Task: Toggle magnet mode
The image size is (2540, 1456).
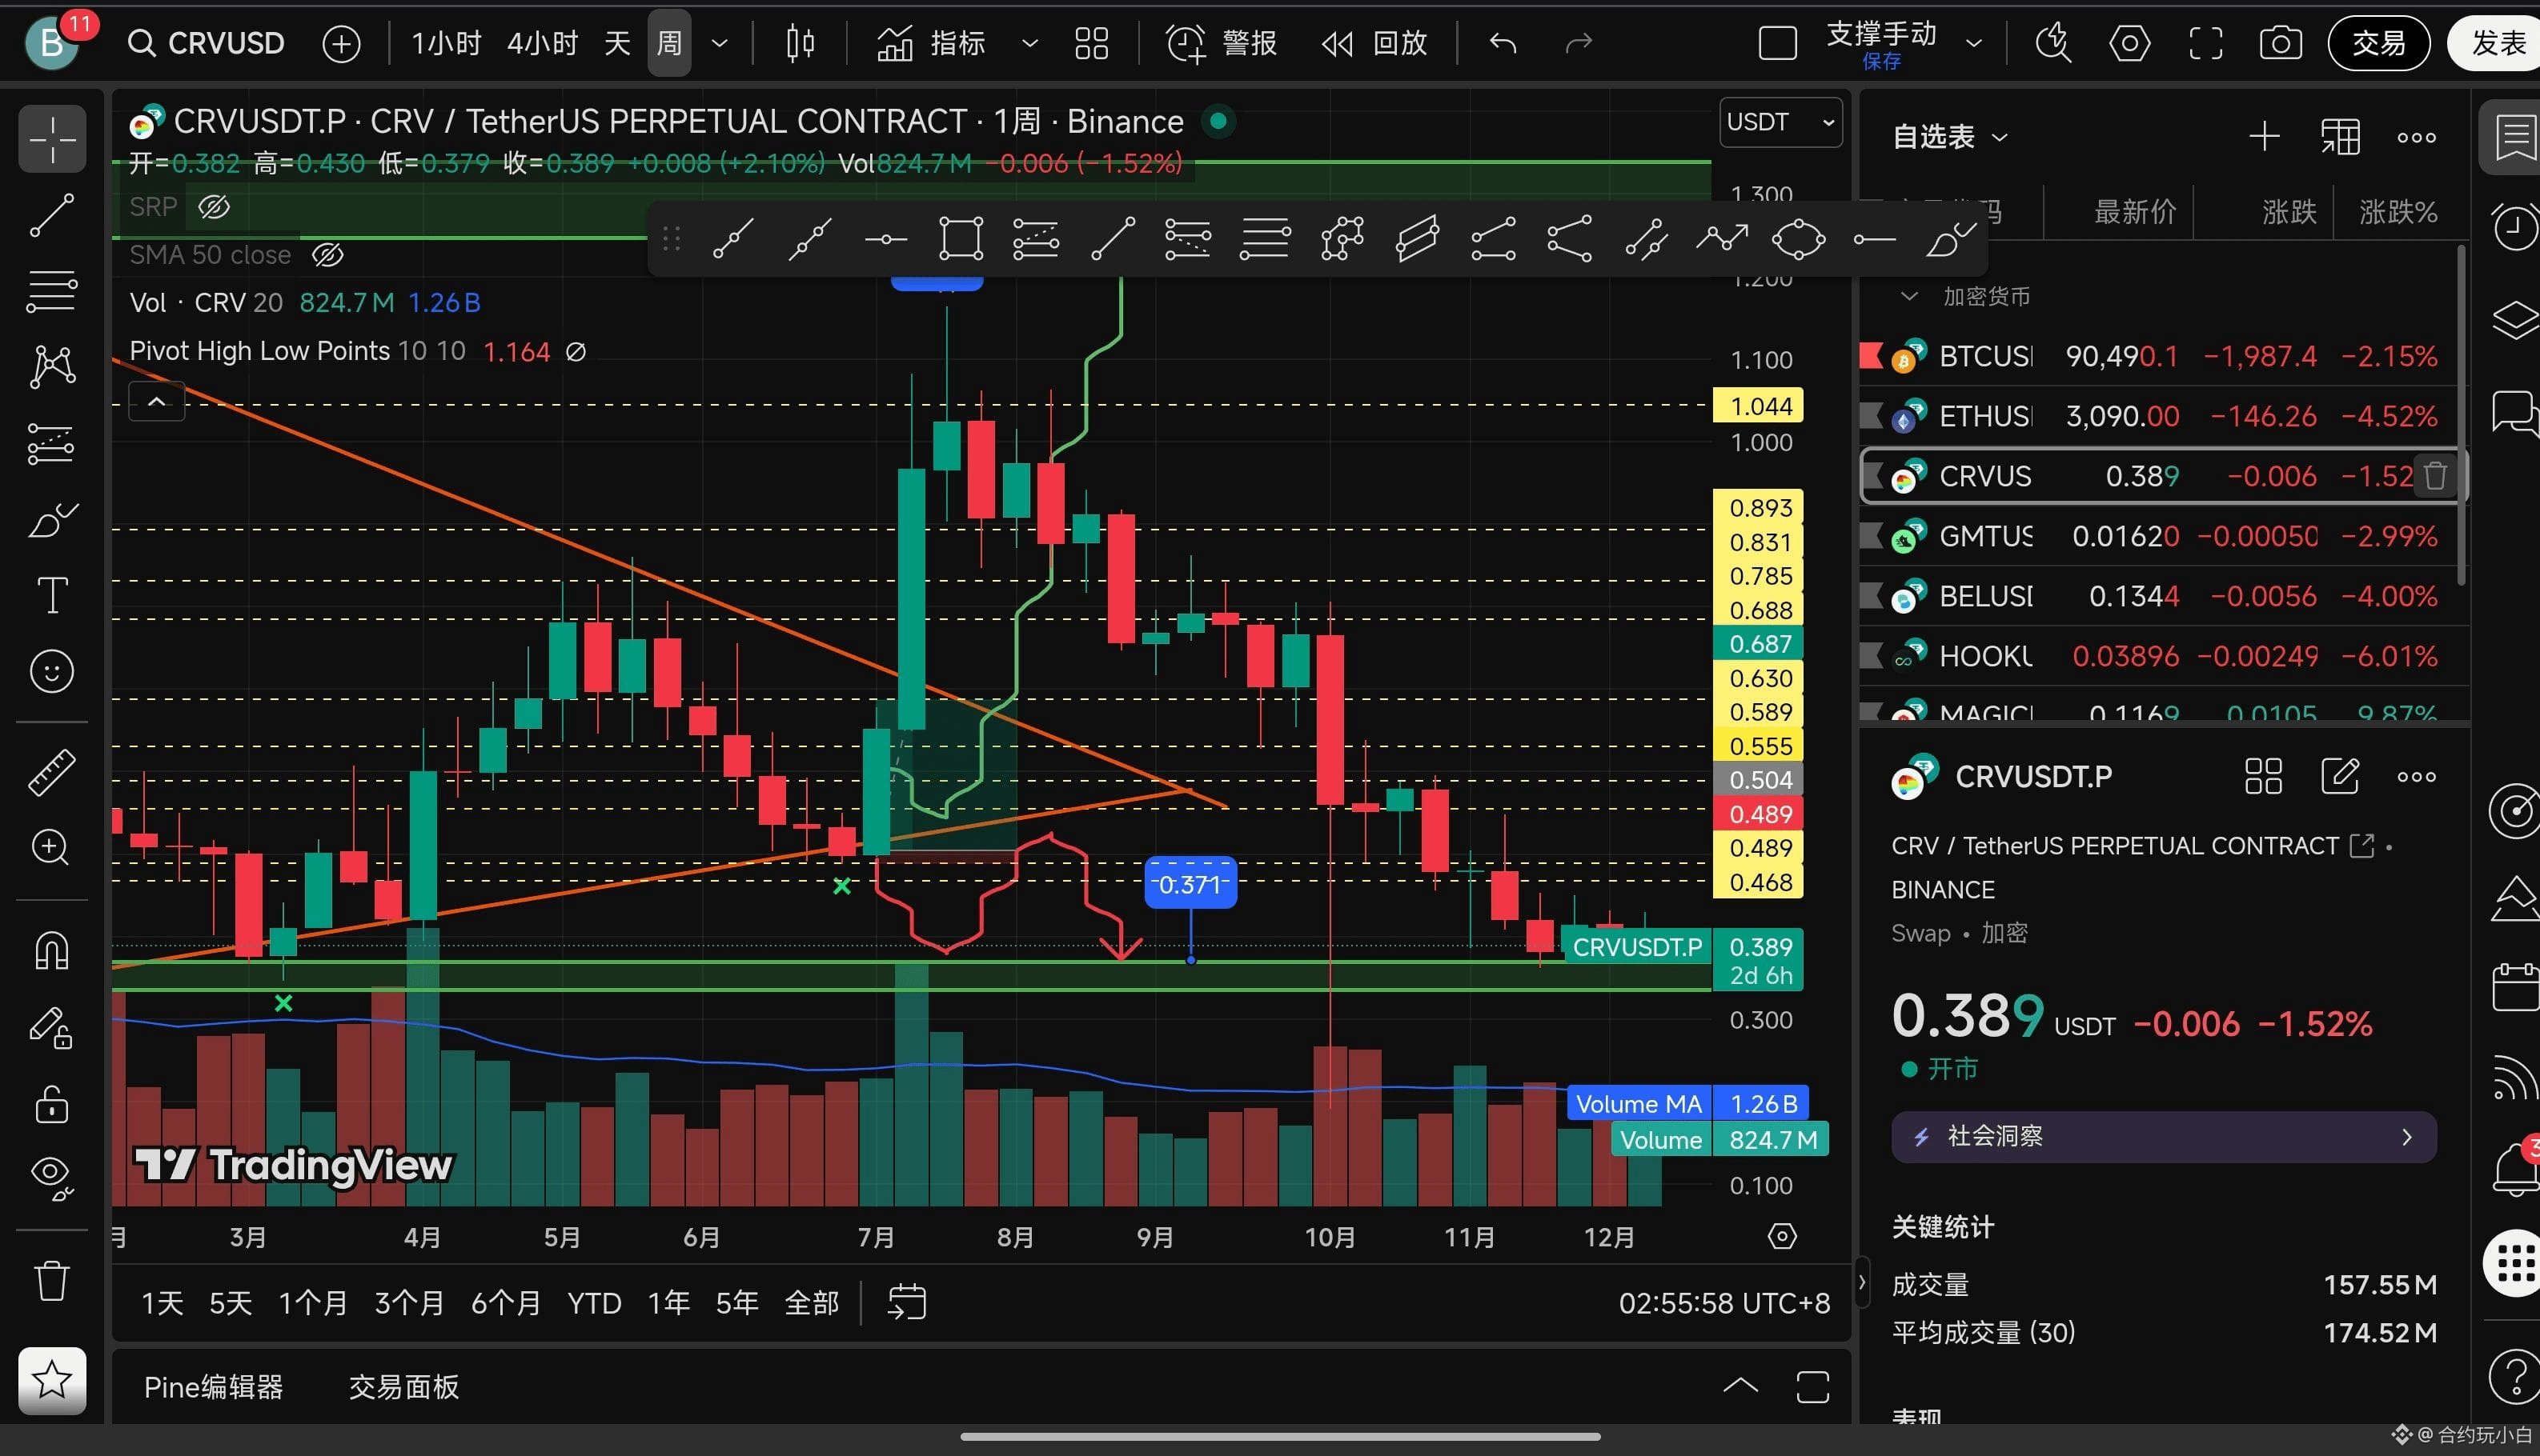Action: click(52, 951)
